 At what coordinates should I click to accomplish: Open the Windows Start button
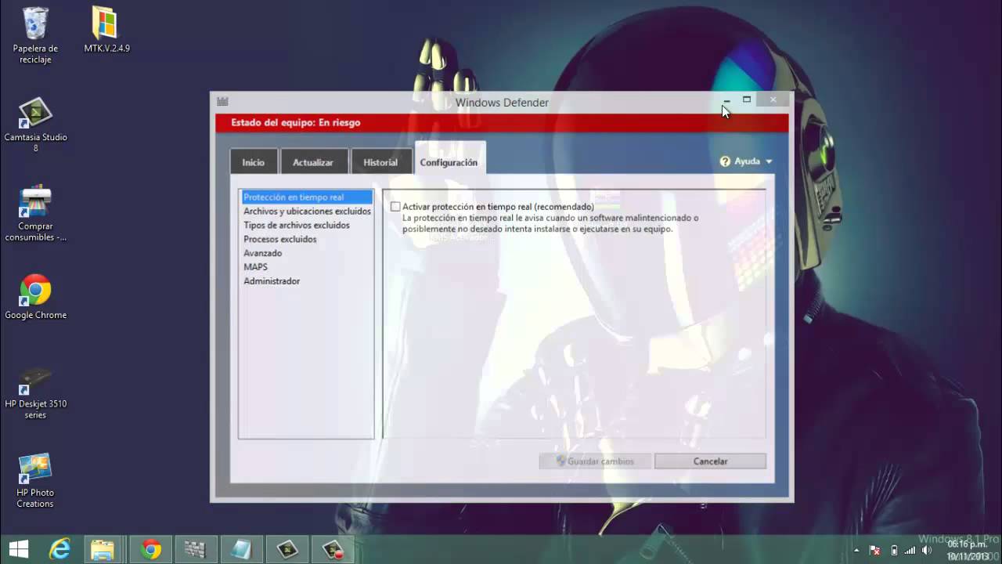coord(19,549)
